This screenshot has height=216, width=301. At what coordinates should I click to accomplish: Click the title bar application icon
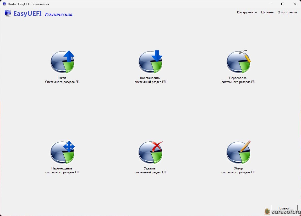pyautogui.click(x=5, y=4)
